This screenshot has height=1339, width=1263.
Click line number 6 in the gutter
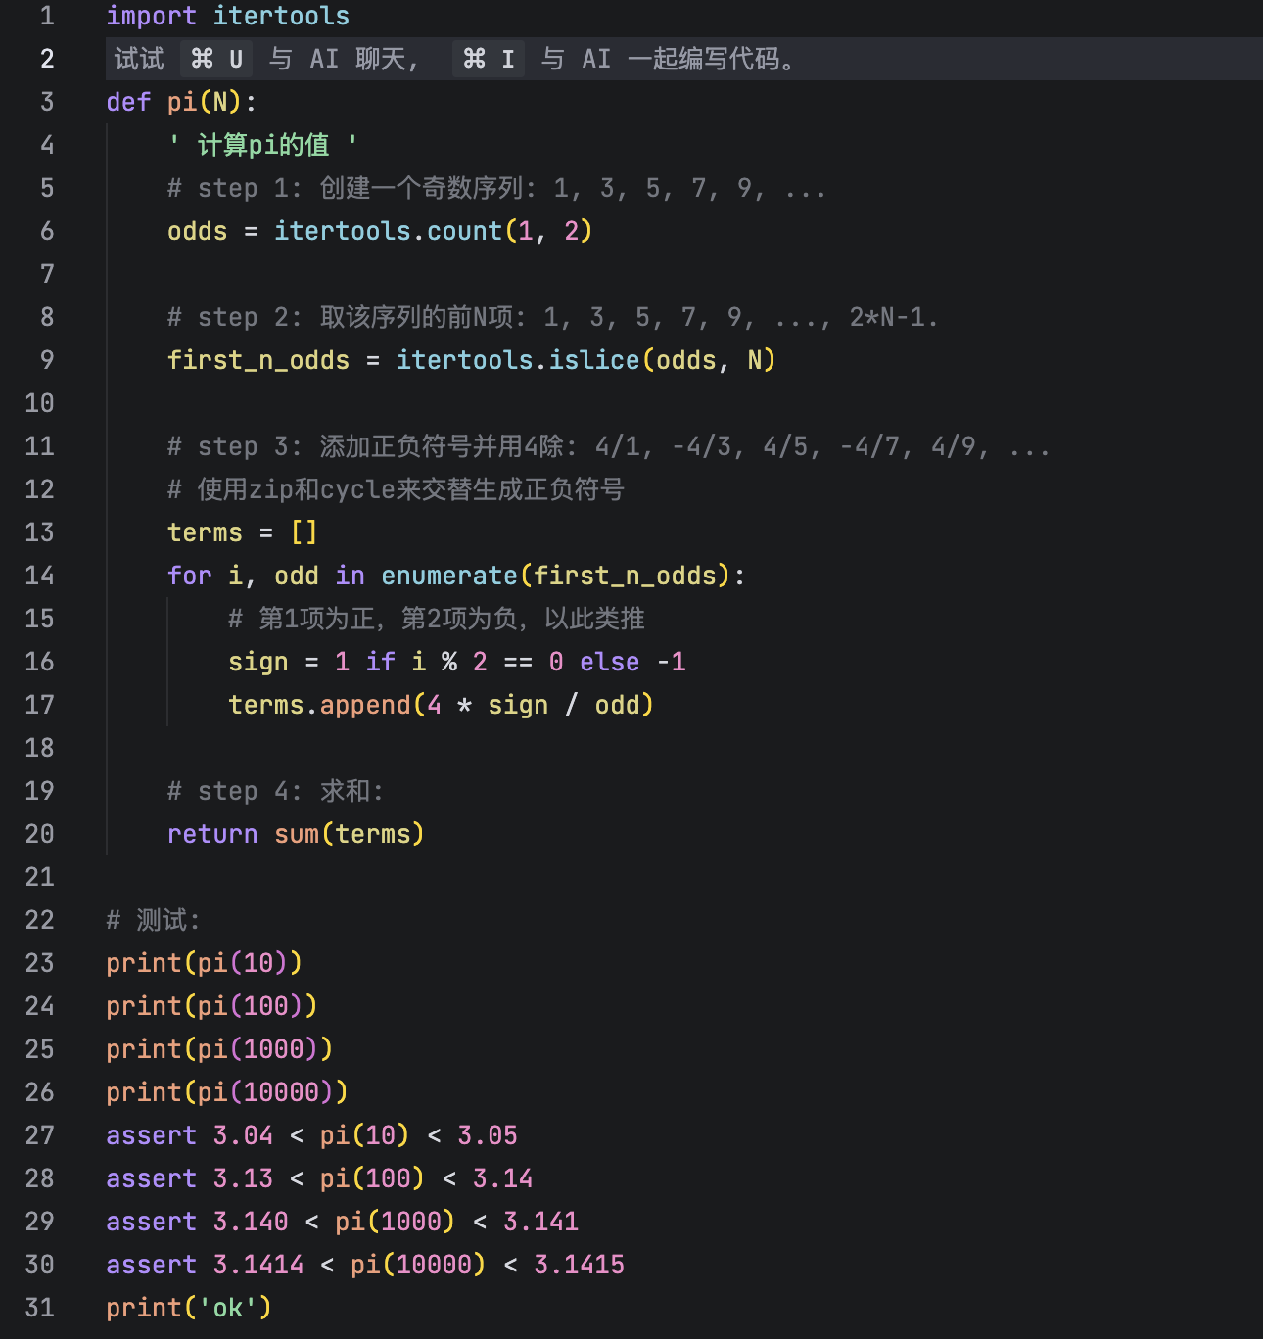pyautogui.click(x=47, y=230)
